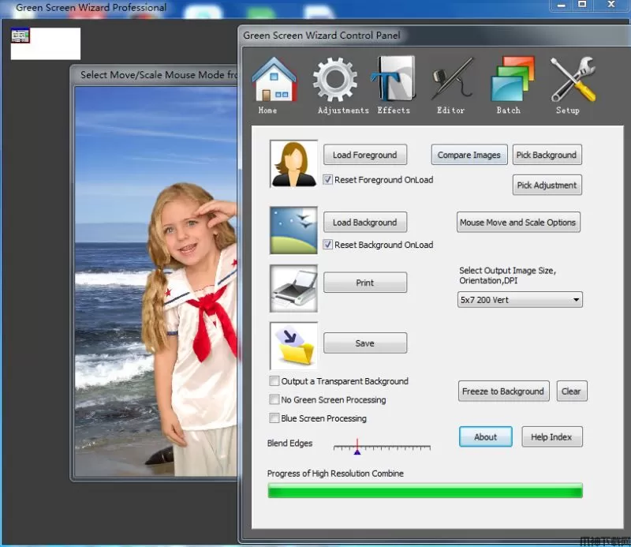This screenshot has height=547, width=631.
Task: Click the printer icon
Action: pos(293,288)
